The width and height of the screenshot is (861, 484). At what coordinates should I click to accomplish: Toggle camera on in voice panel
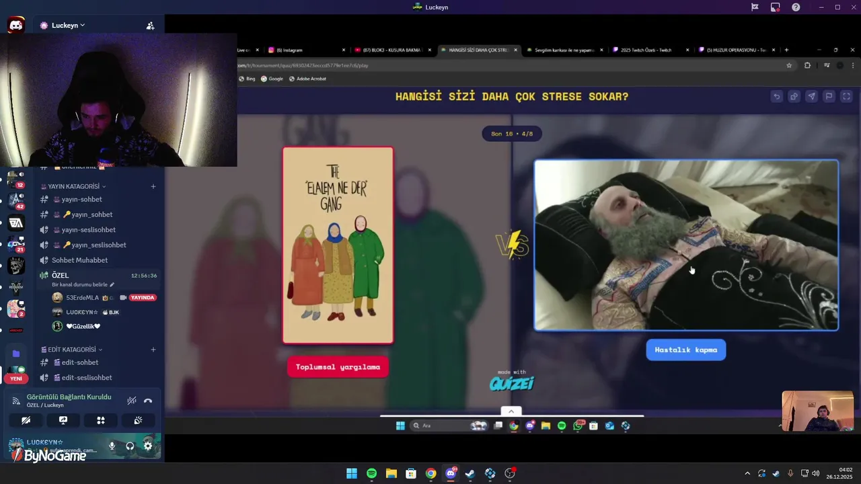pyautogui.click(x=26, y=420)
